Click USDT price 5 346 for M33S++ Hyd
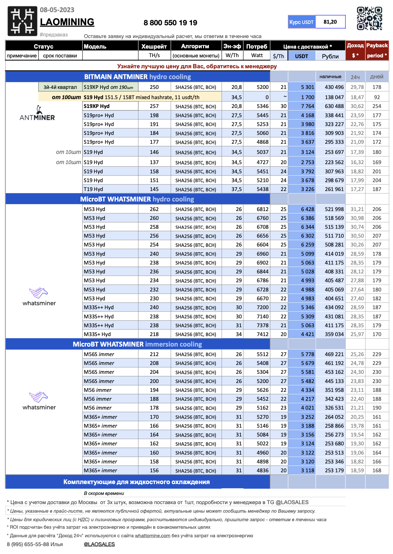The image size is (393, 554). coord(302,307)
